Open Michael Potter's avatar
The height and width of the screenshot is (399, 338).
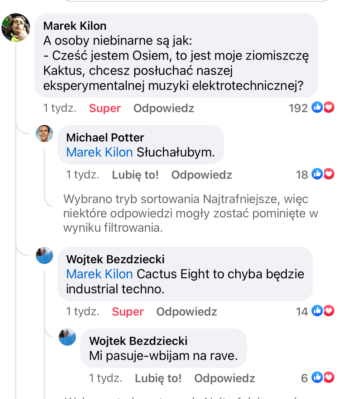tap(44, 134)
